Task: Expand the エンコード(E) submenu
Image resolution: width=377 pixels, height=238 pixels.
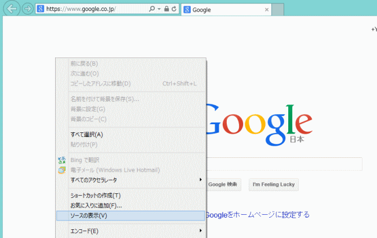Action: coord(130,231)
